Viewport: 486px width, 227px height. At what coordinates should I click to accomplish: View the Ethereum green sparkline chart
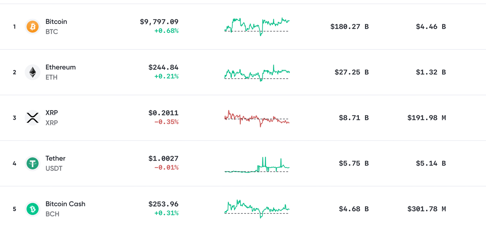pos(257,72)
